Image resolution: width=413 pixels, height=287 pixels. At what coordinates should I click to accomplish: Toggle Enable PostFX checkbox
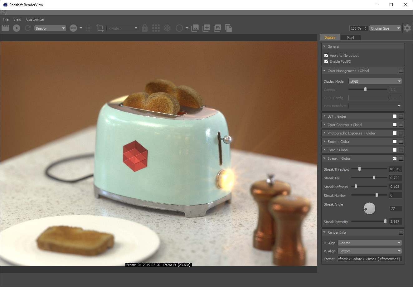(326, 61)
